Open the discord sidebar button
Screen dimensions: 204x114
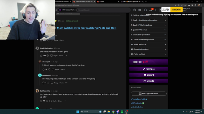[x=149, y=75]
